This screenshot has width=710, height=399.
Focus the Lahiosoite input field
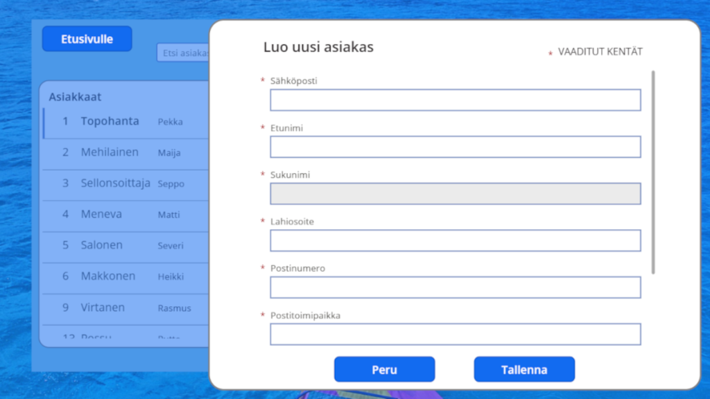click(x=456, y=240)
